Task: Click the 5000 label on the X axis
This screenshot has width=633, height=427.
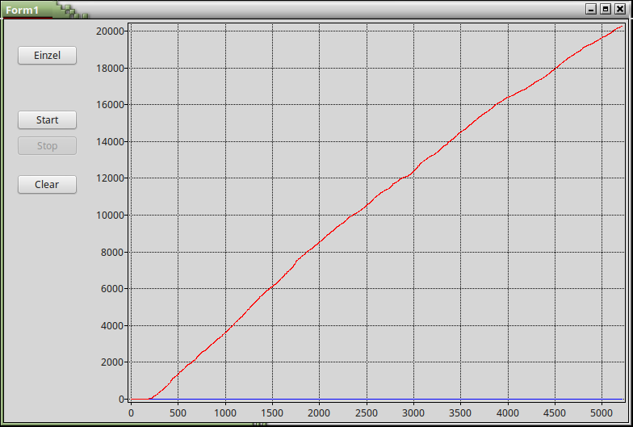Action: click(602, 412)
